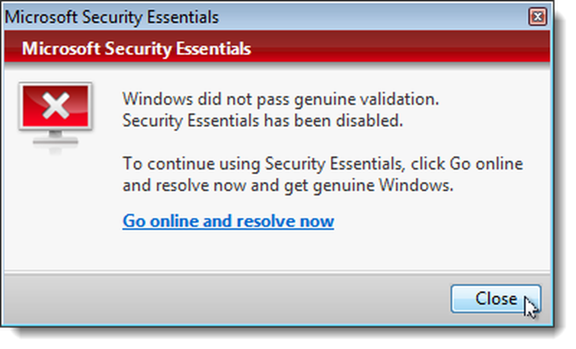Viewport: 576px width, 349px height.
Task: Open the 'Go online and resolve now' link
Action: (228, 221)
